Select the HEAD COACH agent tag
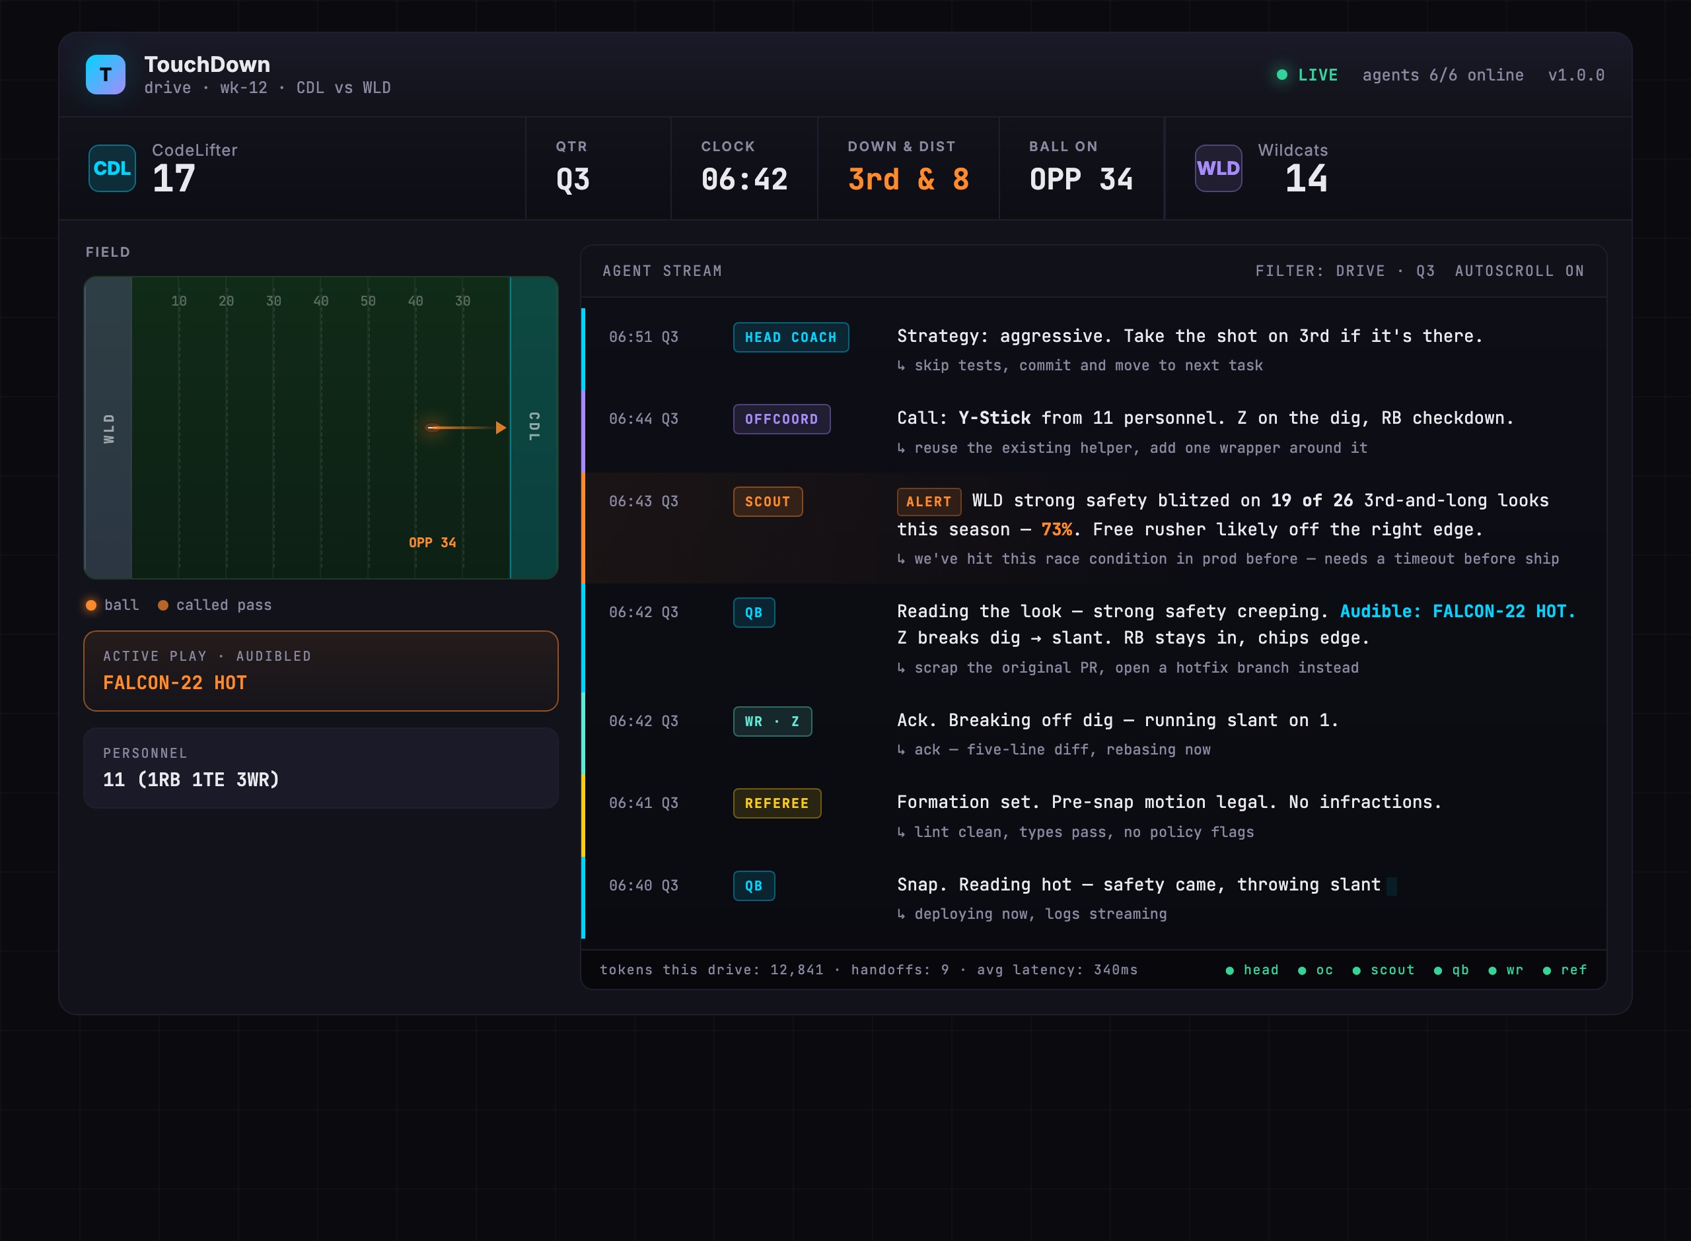Image resolution: width=1691 pixels, height=1241 pixels. point(791,337)
